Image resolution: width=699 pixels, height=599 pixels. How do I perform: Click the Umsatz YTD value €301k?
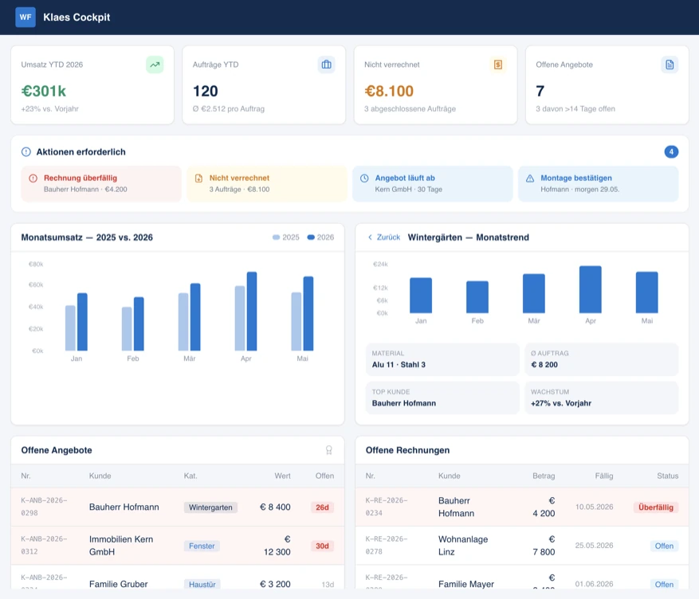pos(44,91)
